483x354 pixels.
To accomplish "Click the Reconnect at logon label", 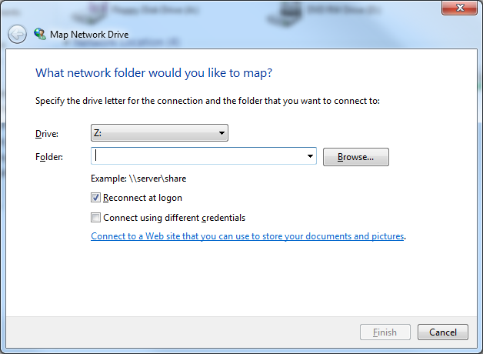I will click(x=142, y=198).
